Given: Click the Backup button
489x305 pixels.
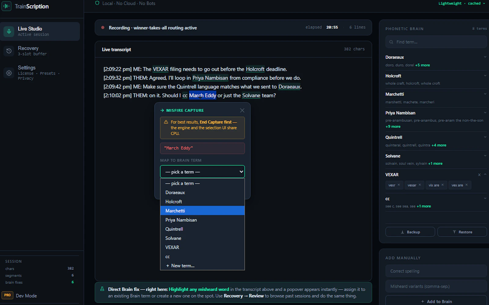Looking at the screenshot, I should pos(410,232).
